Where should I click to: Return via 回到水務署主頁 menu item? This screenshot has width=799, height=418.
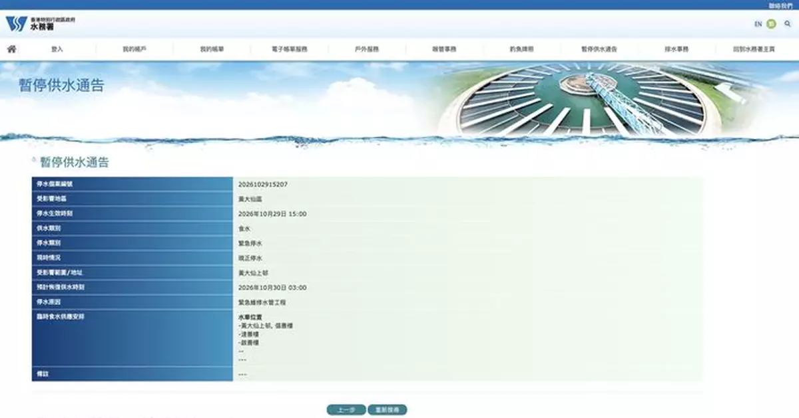tap(754, 49)
